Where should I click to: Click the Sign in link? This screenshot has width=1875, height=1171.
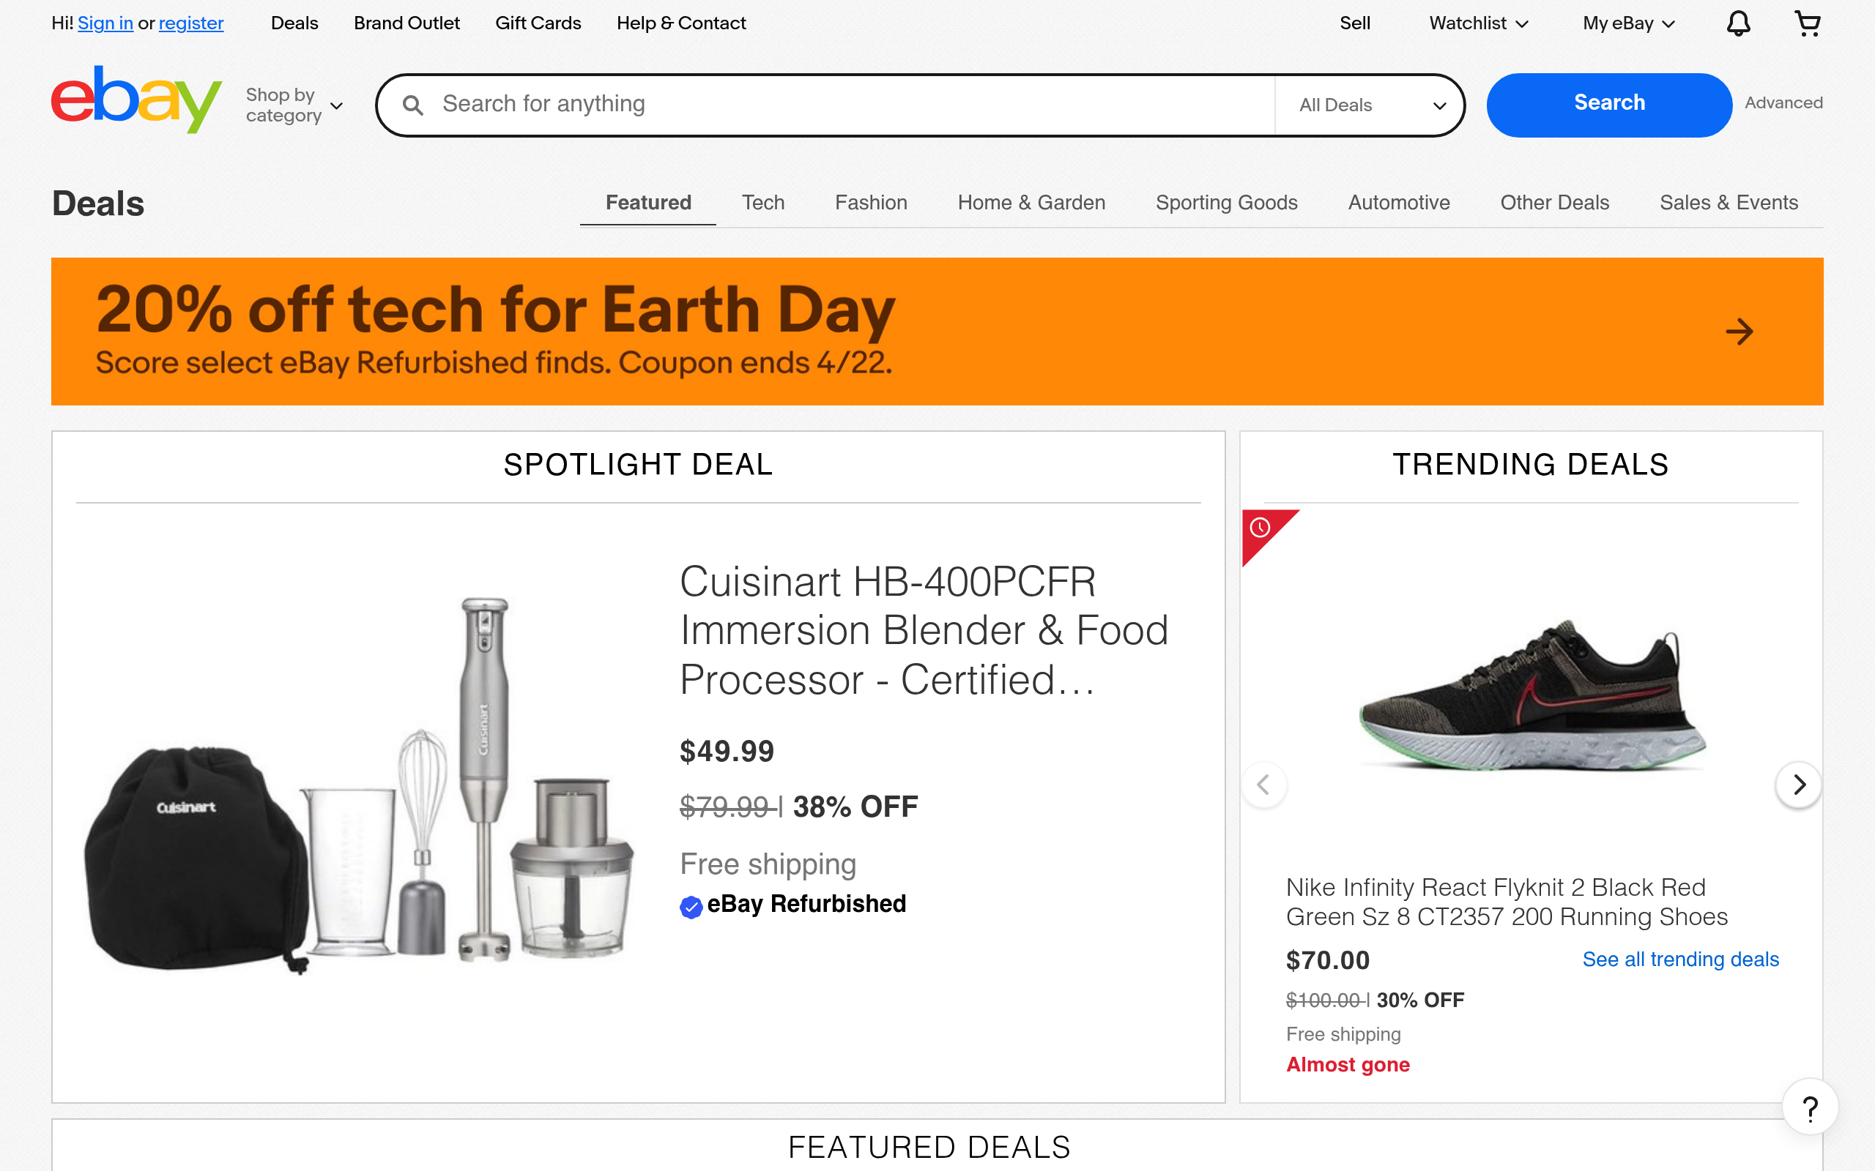pyautogui.click(x=105, y=23)
